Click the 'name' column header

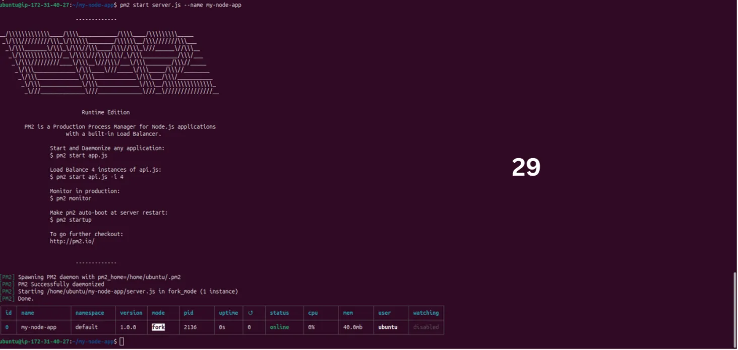27,313
